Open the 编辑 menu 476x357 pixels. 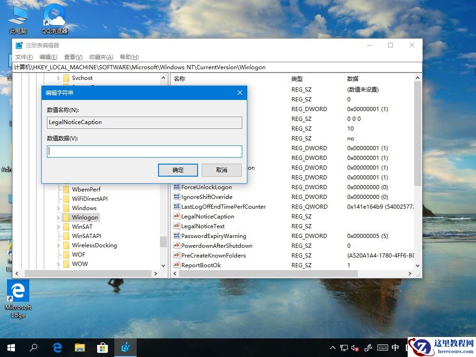click(48, 57)
